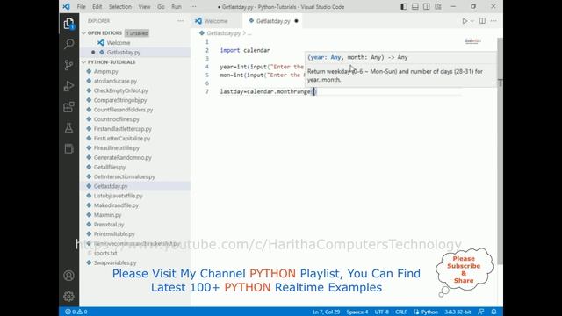The height and width of the screenshot is (316, 562).
Task: Open notifications bell in status bar
Action: click(x=494, y=312)
